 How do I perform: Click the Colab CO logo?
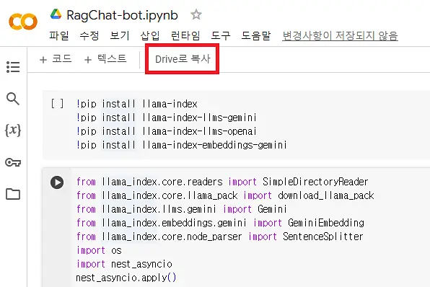(23, 22)
